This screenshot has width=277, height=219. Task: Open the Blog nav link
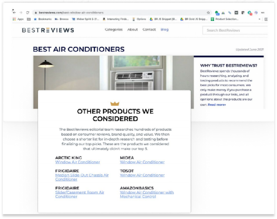164,30
